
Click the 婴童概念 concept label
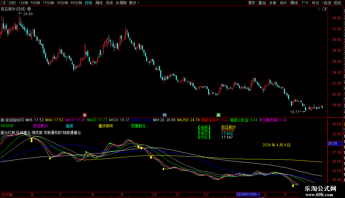pos(138,126)
